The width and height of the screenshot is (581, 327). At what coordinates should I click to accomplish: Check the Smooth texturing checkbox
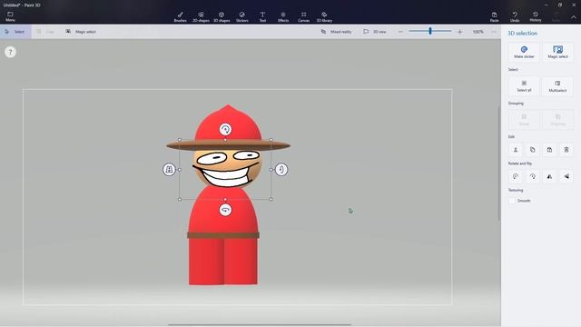point(512,201)
